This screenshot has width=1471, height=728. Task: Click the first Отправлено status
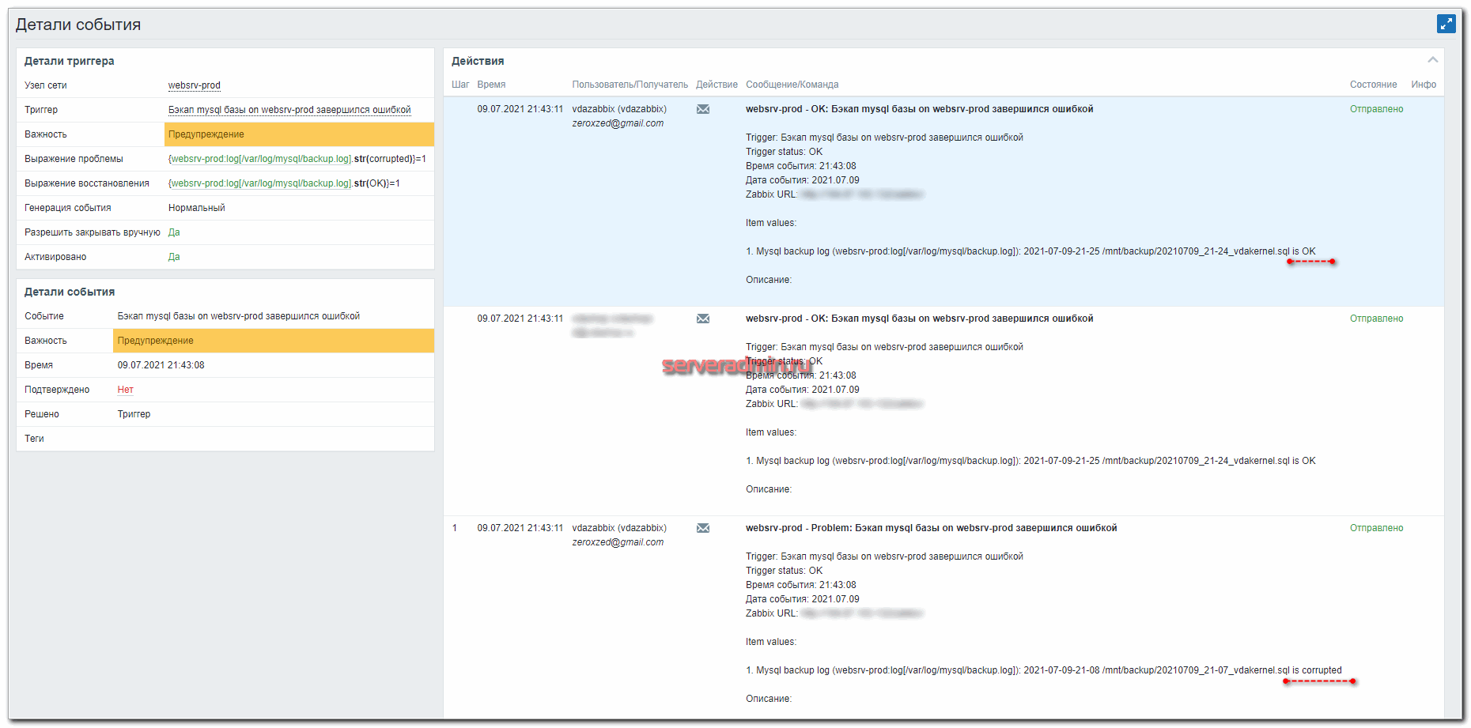tap(1376, 109)
